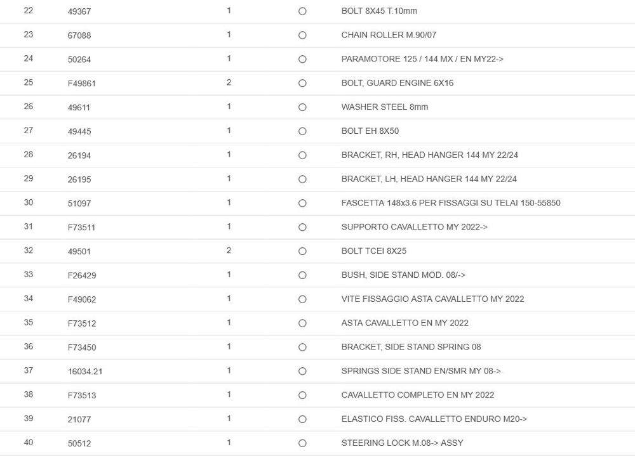Select the circle for STEERING LOCK M.08-> ASSY

[302, 443]
